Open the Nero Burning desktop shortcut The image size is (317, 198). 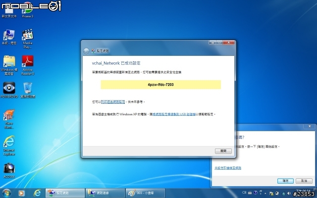click(x=9, y=119)
